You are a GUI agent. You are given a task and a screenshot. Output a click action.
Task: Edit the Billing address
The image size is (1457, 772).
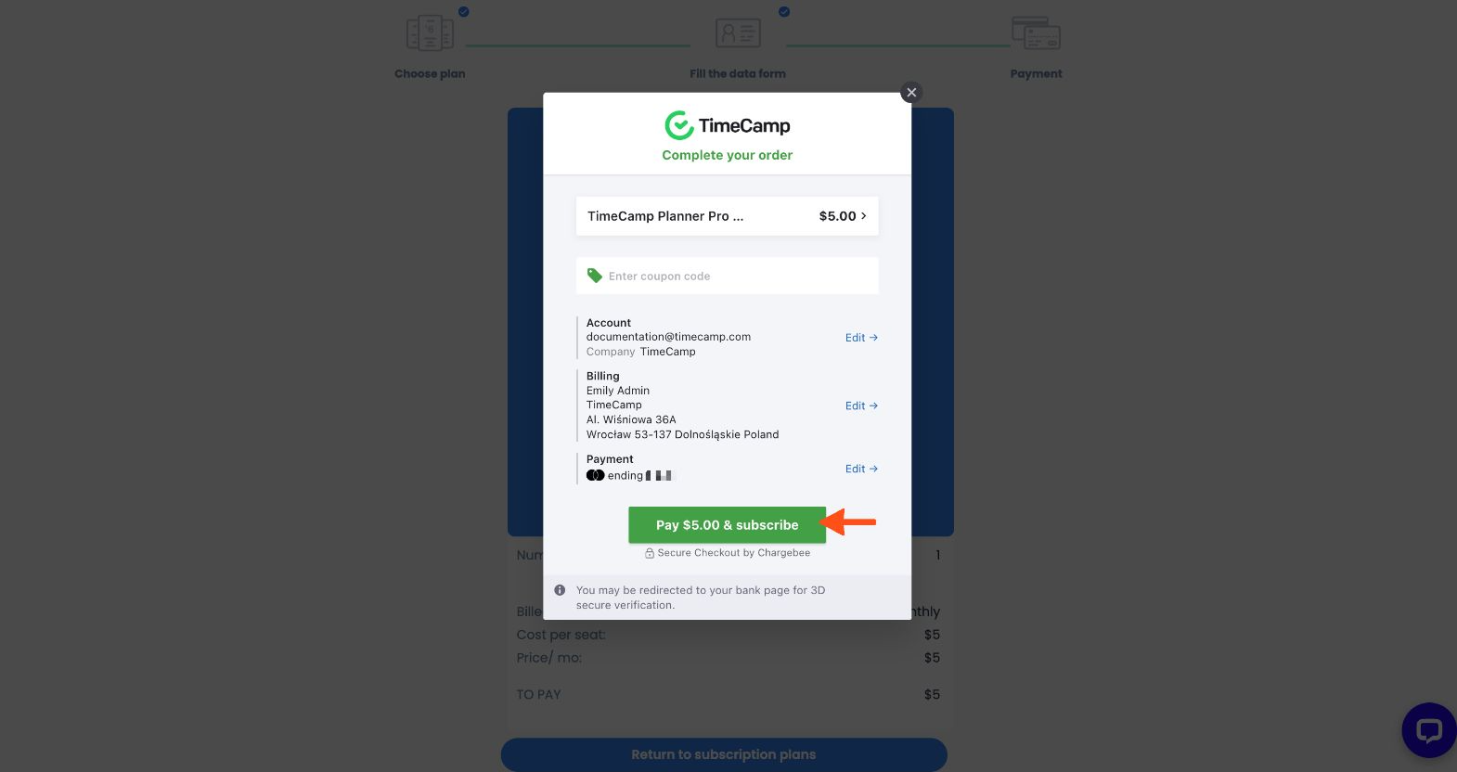point(861,405)
